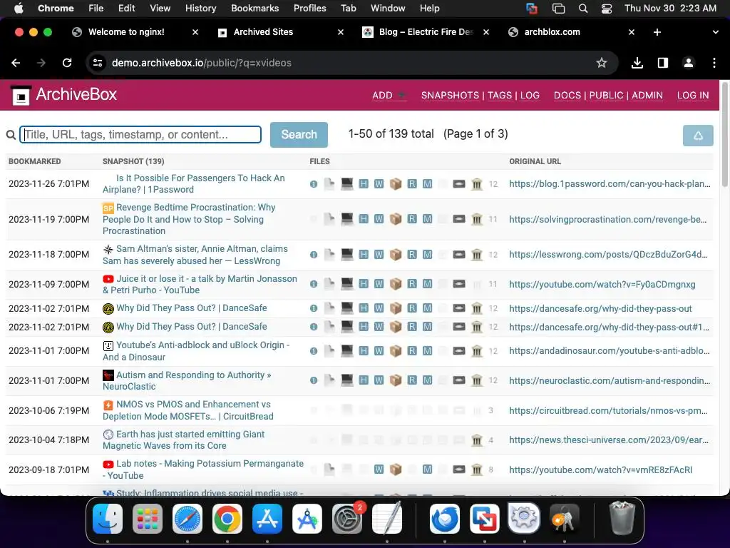This screenshot has width=730, height=548.
Task: Launch Safari from the Dock
Action: [187, 519]
